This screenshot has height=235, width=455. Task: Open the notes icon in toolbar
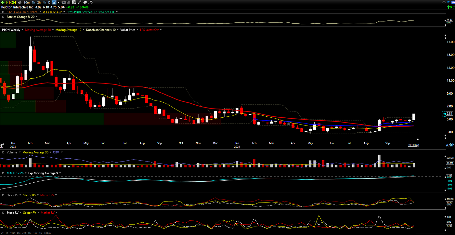tap(85, 2)
